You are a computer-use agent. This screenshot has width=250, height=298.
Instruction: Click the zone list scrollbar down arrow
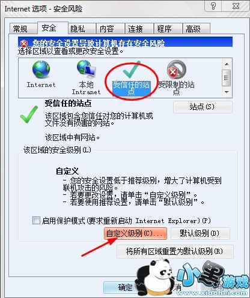227,92
